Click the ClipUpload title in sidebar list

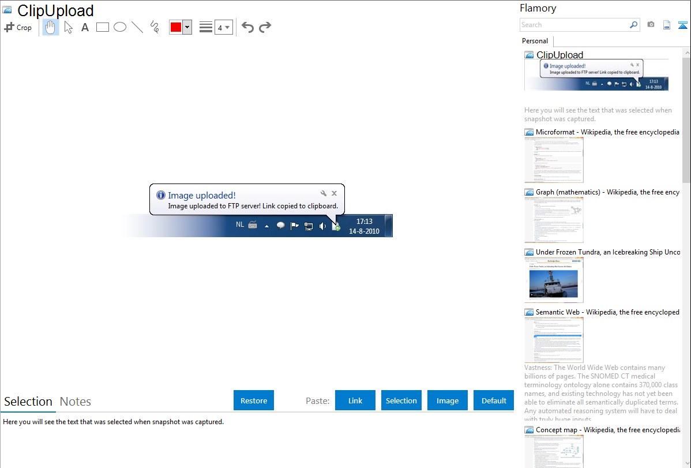559,55
